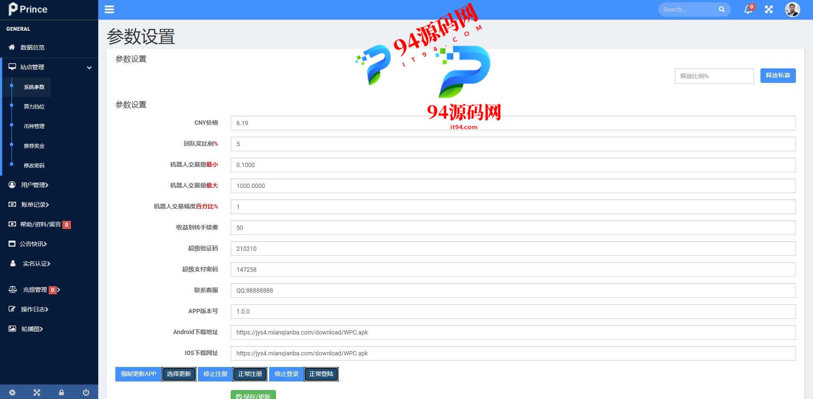Expand the 账单记录 menu
813x399 pixels.
tap(47, 205)
